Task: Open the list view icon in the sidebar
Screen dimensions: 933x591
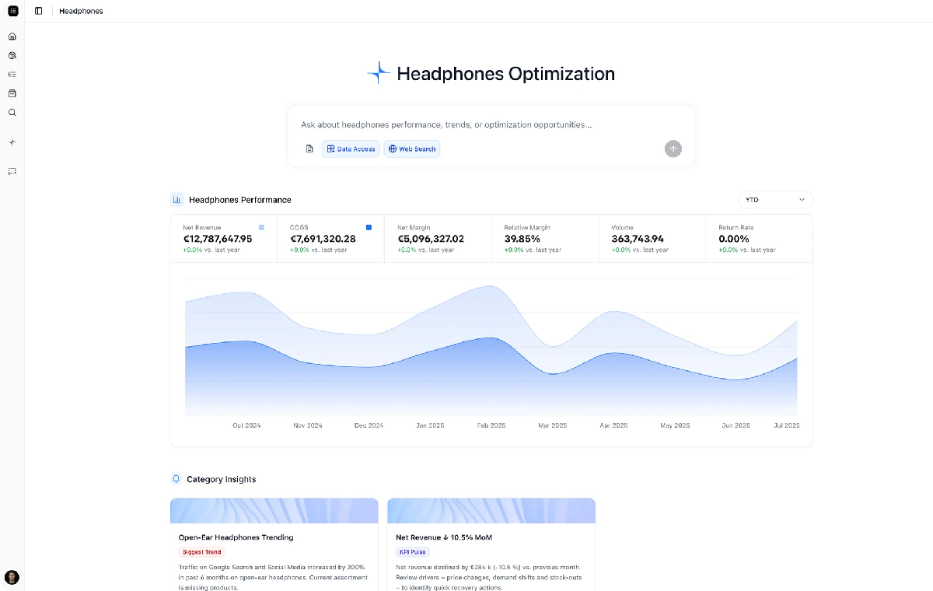Action: point(12,75)
